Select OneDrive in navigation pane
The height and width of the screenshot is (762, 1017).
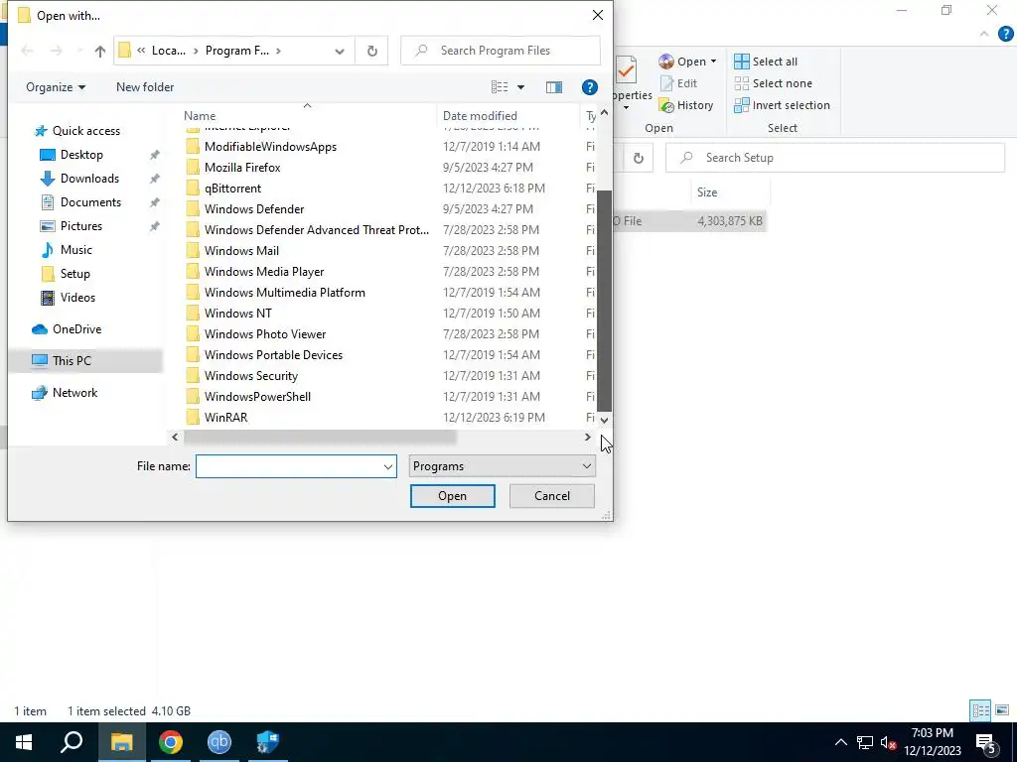[76, 329]
